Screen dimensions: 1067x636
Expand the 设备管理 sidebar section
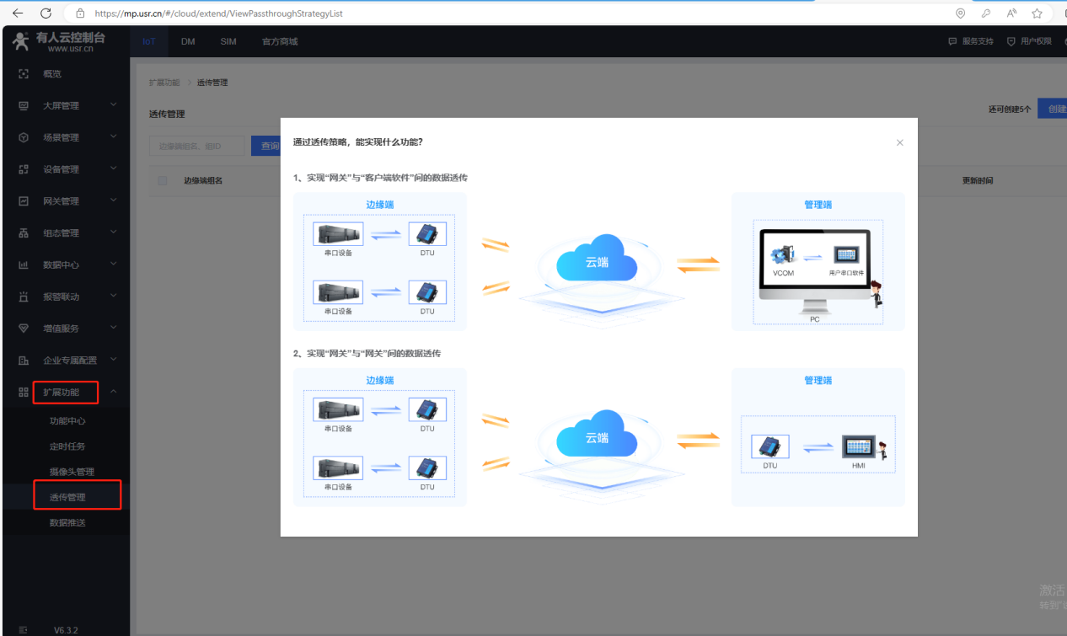click(67, 169)
